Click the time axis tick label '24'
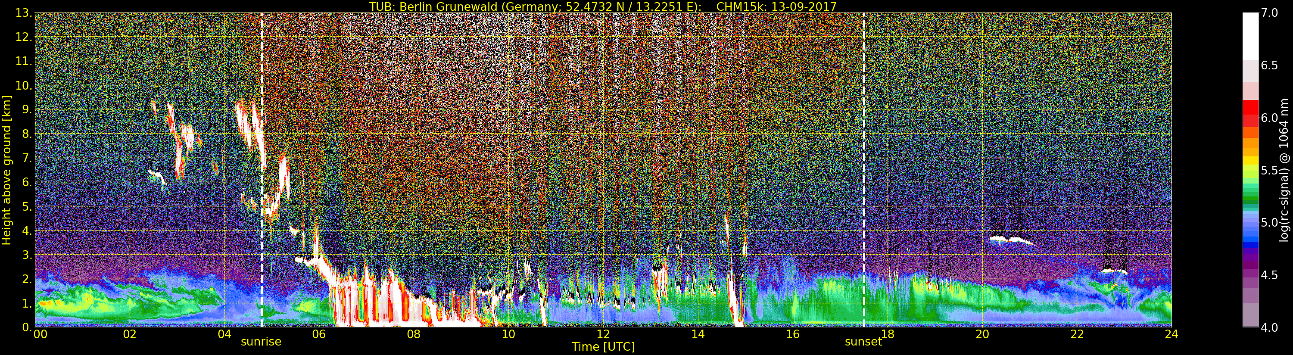The image size is (1293, 355). click(1171, 334)
